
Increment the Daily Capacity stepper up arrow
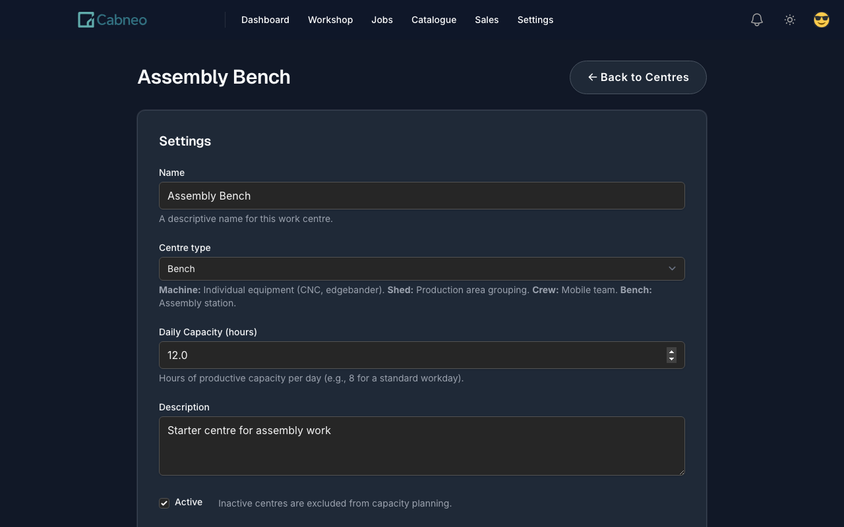coord(671,351)
